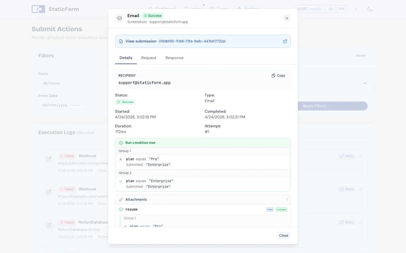
Task: Open external link icon in discord Webhook row
Action: (361, 156)
